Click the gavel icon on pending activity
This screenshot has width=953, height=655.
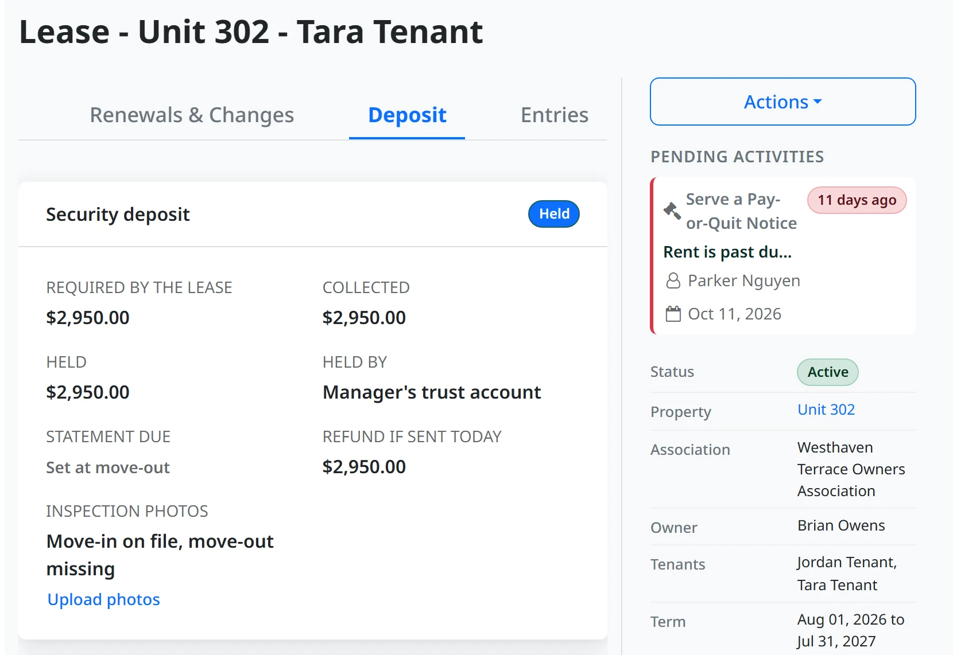pos(672,211)
